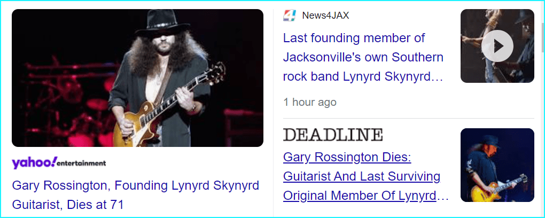Viewport: 545px width, 218px height.
Task: Open the large photo of guitarist in black hat
Action: coord(138,78)
